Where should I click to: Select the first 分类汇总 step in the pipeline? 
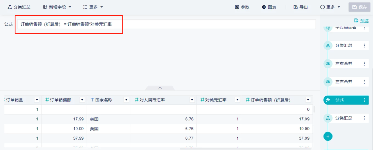pyautogui.click(x=346, y=45)
